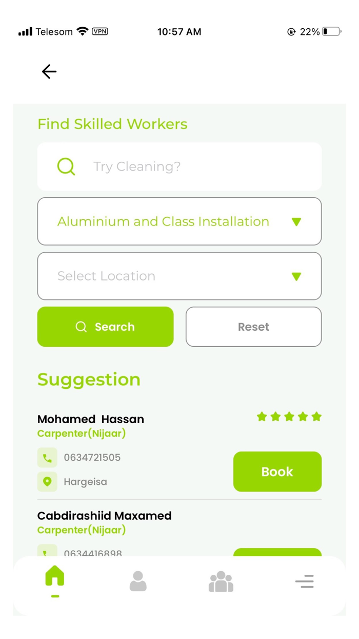Open the Aluminium and Class Installation dropdown

click(179, 221)
